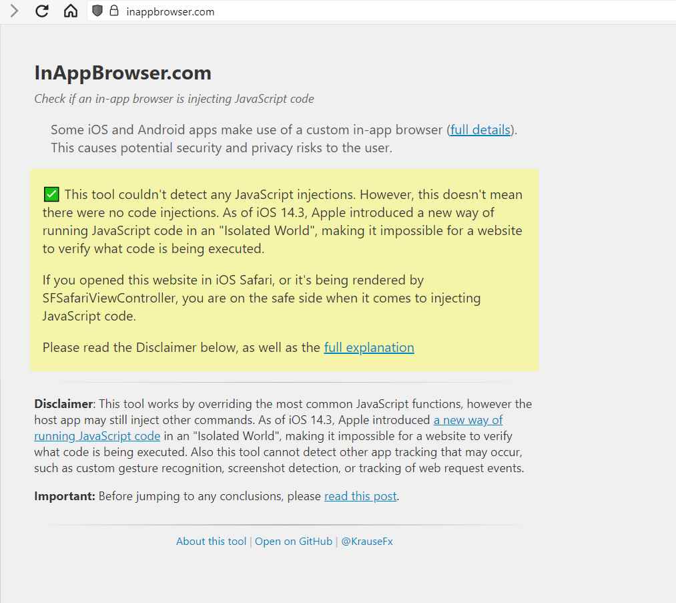Reload the page with the refresh icon

[x=42, y=11]
